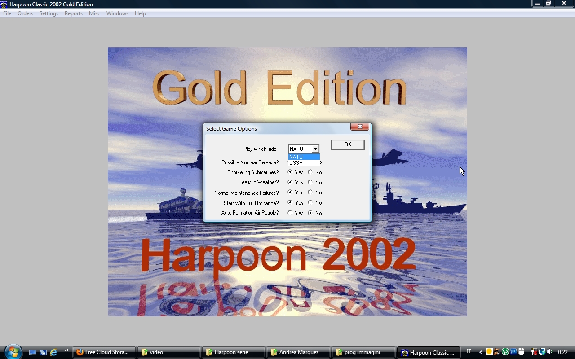Click the taskbar clock showing 0.22
The image size is (575, 359).
pyautogui.click(x=562, y=352)
